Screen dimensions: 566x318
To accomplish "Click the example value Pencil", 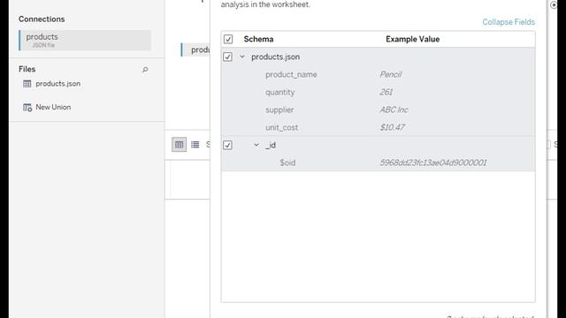I will [x=390, y=74].
